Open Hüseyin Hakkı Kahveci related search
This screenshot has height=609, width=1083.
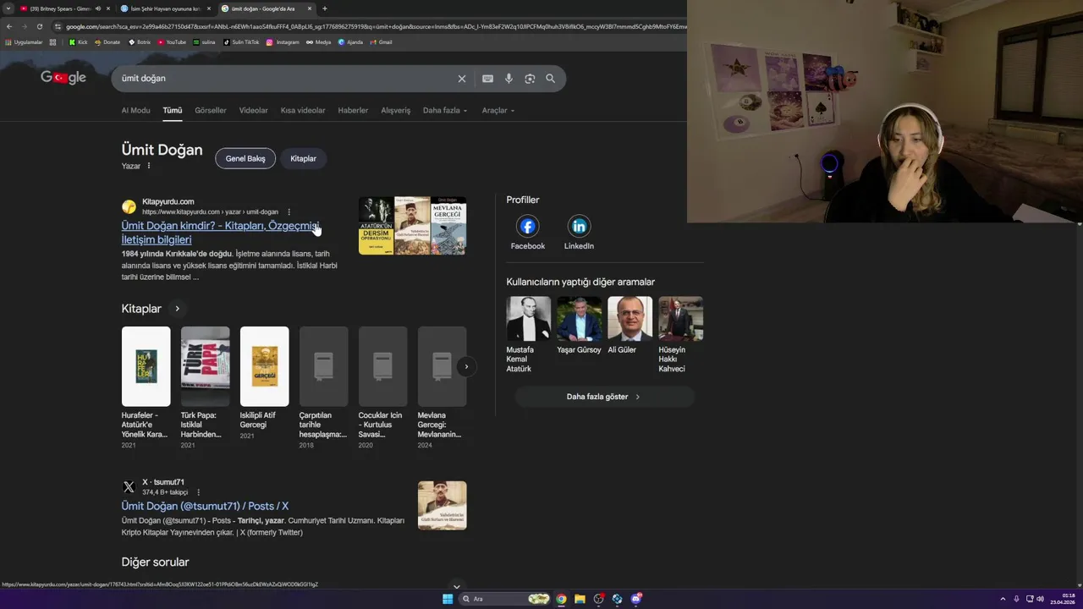coord(680,335)
